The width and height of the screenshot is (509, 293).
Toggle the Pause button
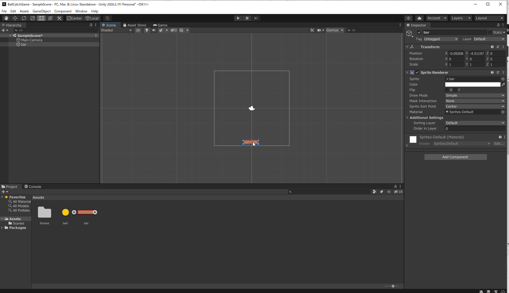click(x=247, y=18)
